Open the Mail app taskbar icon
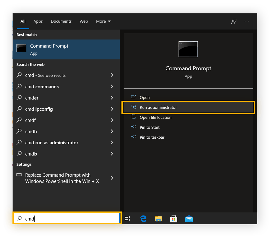The image size is (270, 237). [x=189, y=219]
